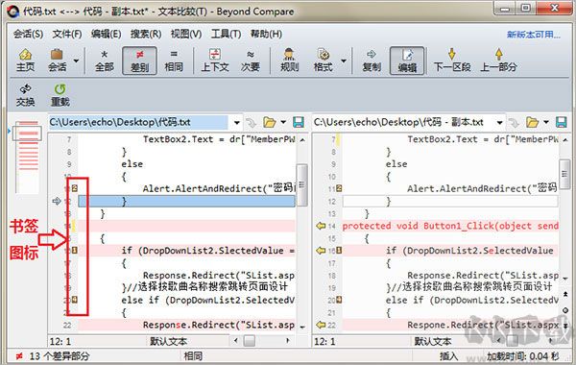
Task: Click right pane open folder icon
Action: coord(532,122)
